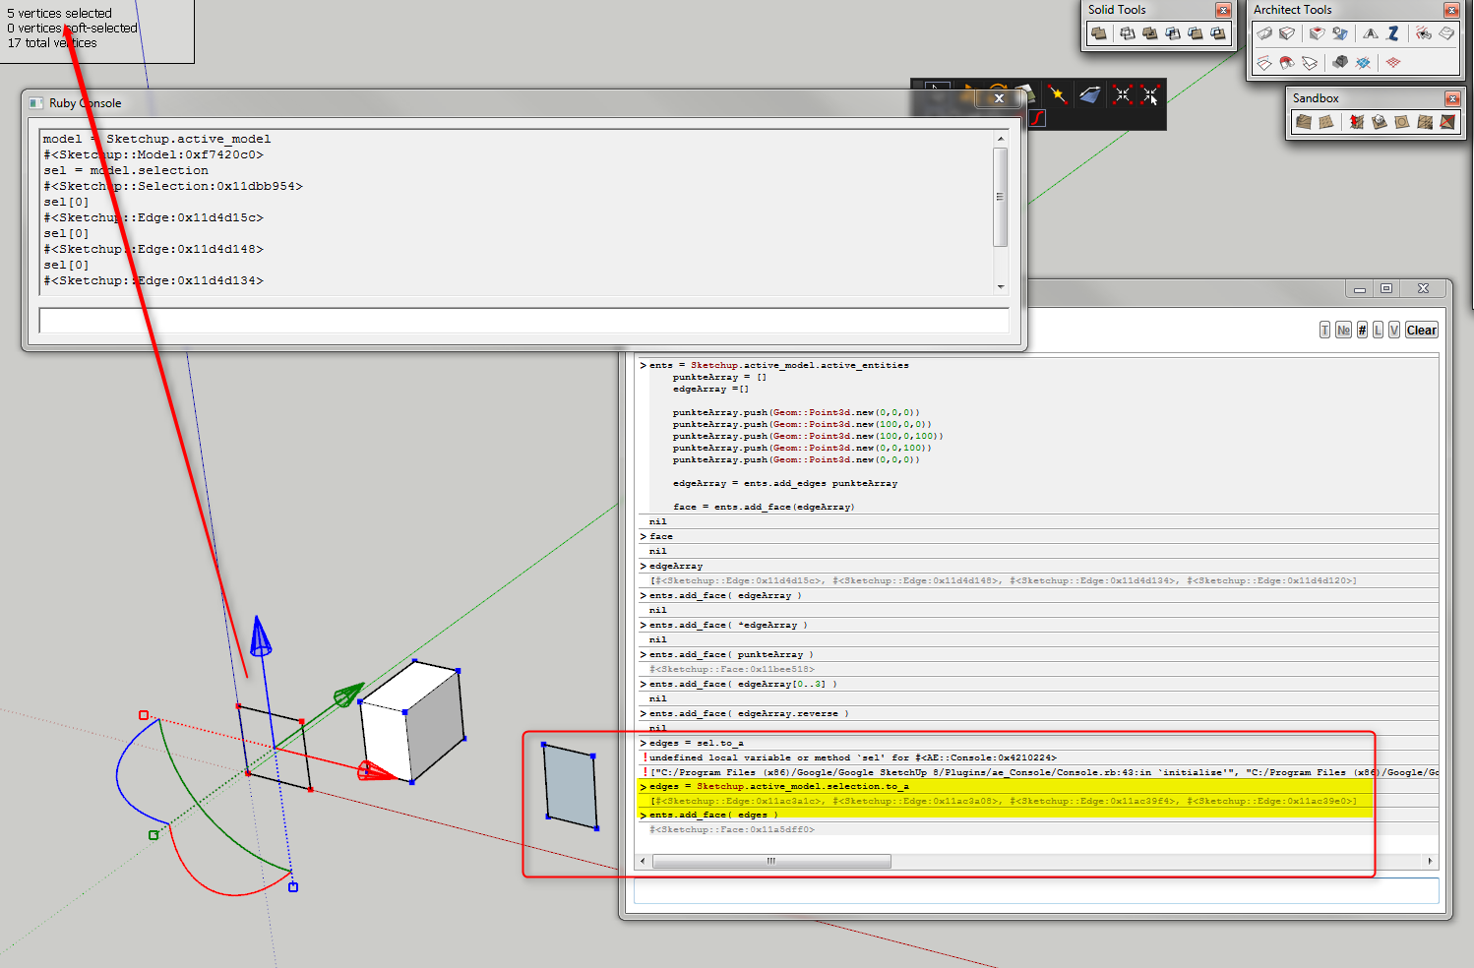Click the blue axis arrow gizmo handle

260,636
